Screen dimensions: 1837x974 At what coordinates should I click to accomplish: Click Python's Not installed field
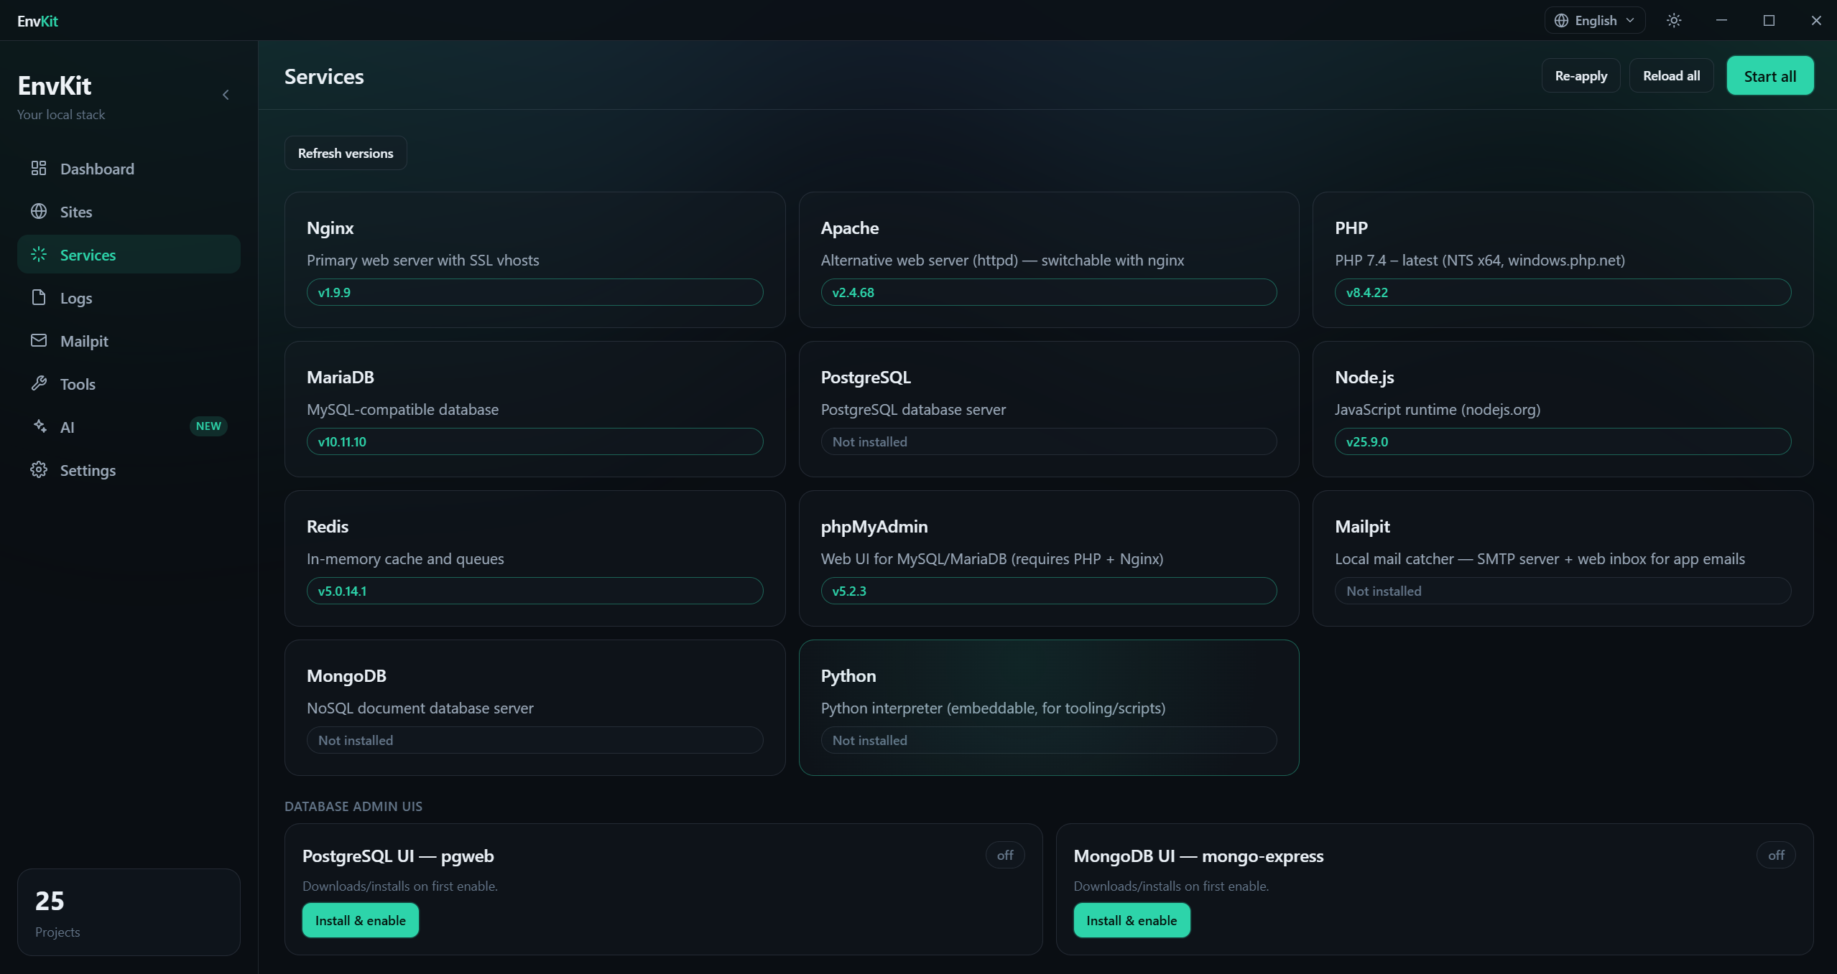click(1049, 740)
